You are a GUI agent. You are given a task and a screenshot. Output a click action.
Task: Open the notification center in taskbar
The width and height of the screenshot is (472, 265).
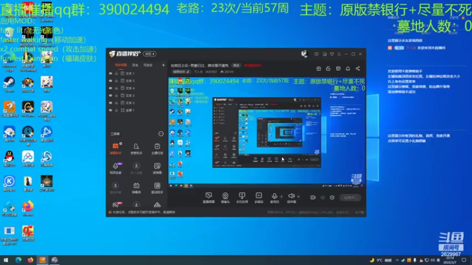464,260
